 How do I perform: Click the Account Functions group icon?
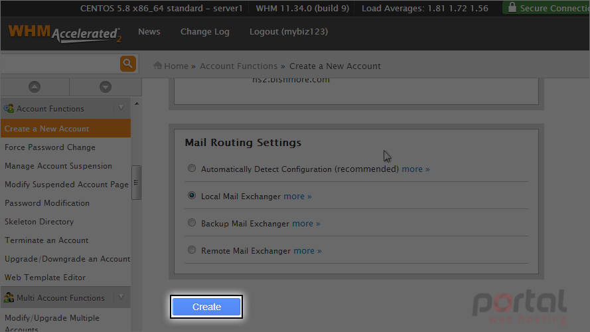tap(9, 108)
